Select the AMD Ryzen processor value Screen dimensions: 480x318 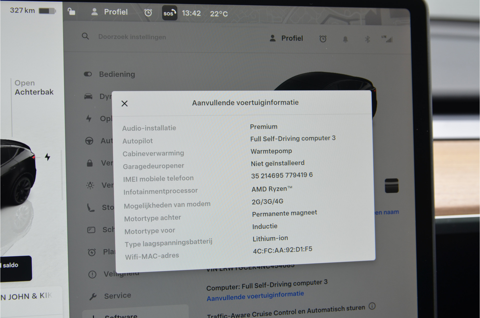point(272,189)
